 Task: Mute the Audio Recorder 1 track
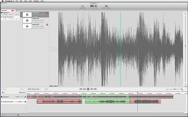tap(25, 102)
